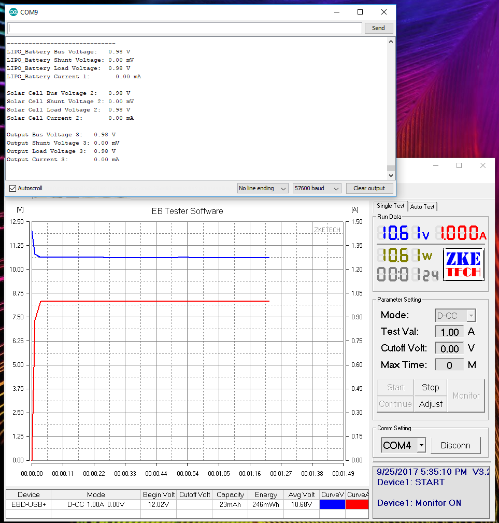Close the COM9 serial monitor window

pos(384,12)
